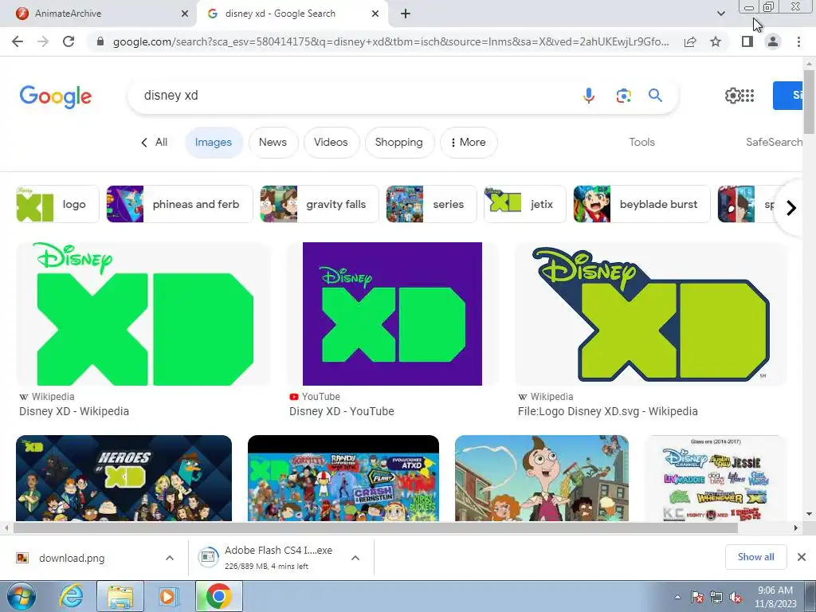Screen dimensions: 816x612
Task: Go back with the browser back arrow
Action: pos(18,41)
